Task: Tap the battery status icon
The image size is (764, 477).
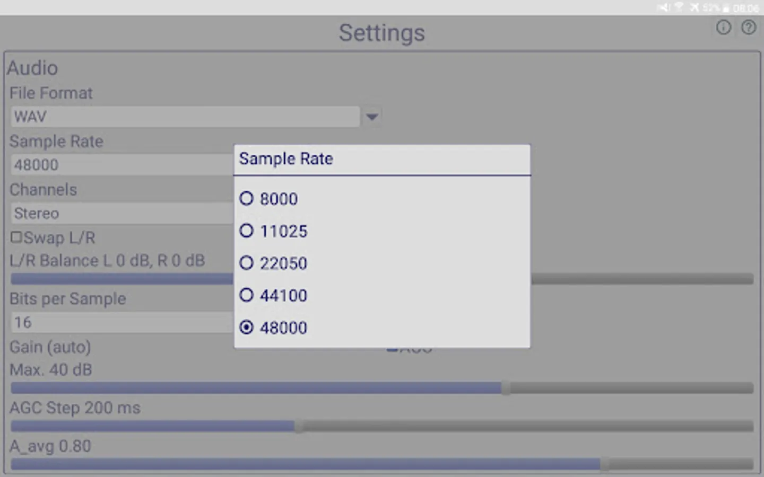Action: click(x=726, y=8)
